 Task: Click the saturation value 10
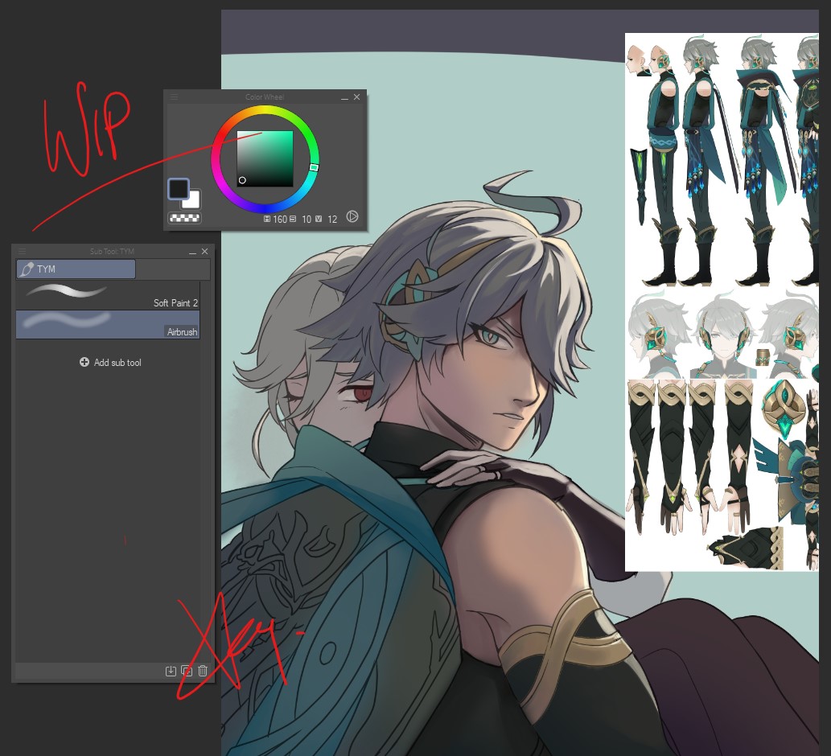point(306,220)
